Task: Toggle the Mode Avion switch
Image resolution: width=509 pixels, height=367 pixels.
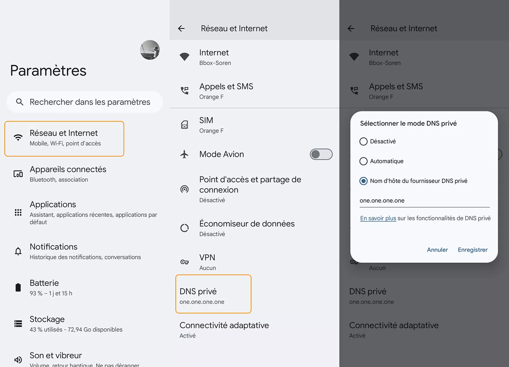Action: [x=321, y=154]
